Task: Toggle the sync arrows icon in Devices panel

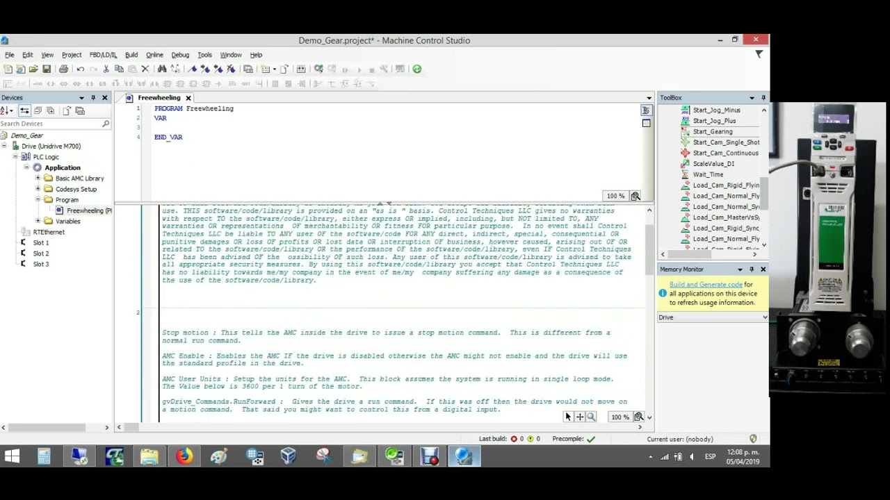Action: point(24,110)
